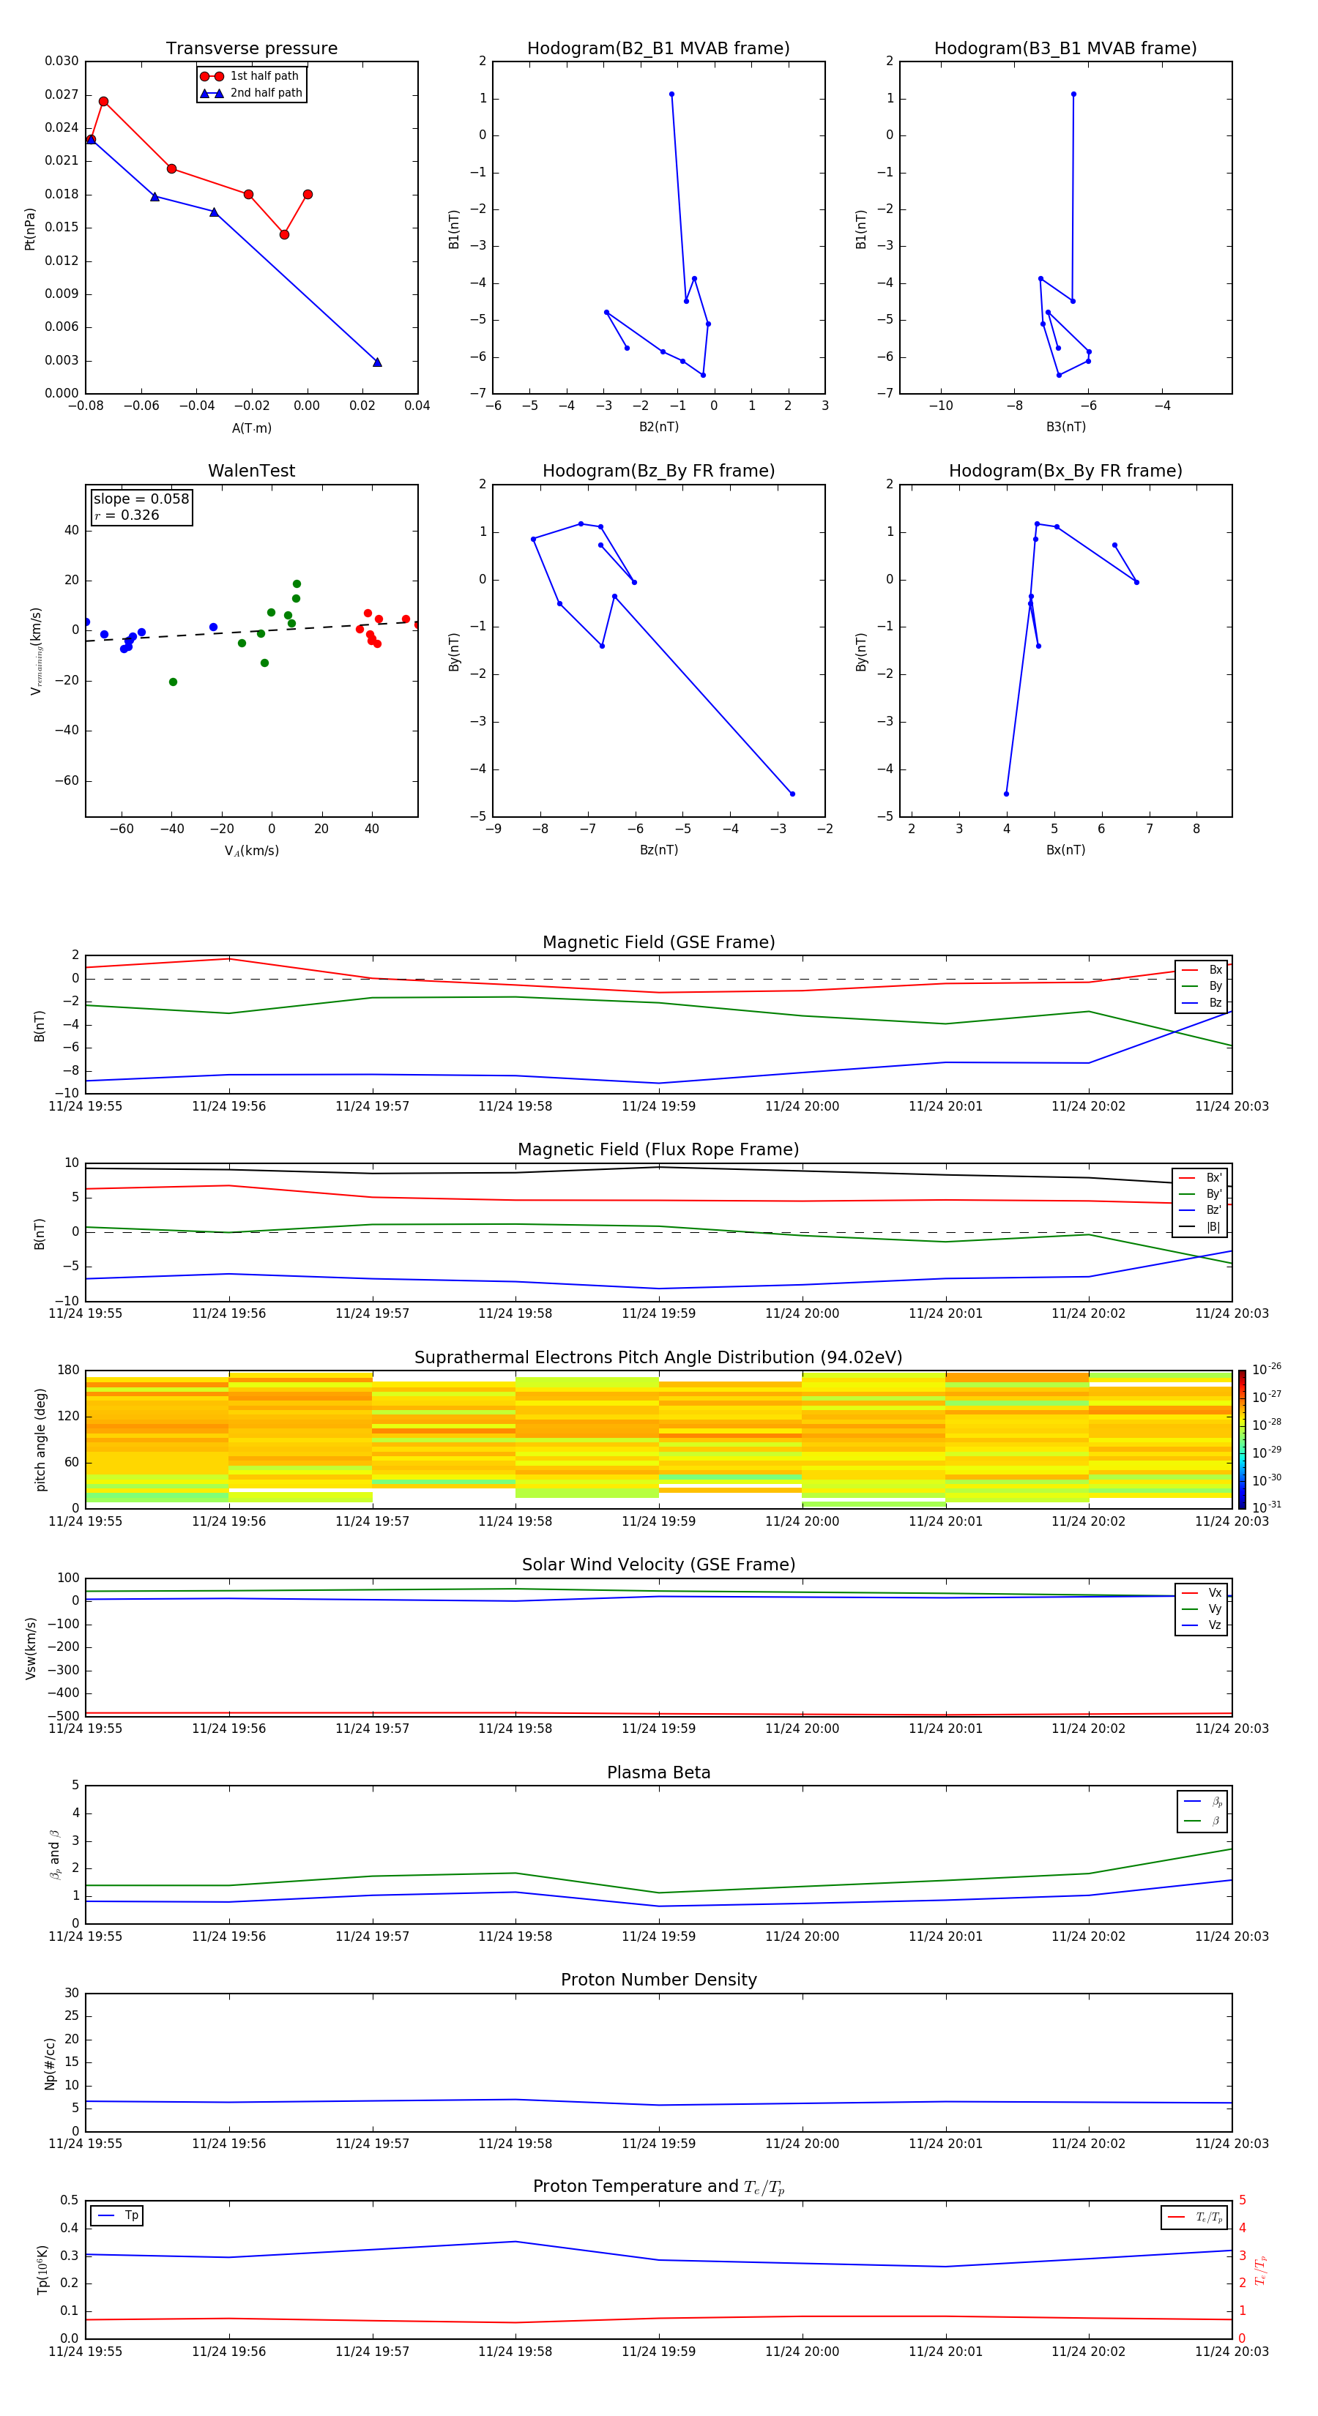The width and height of the screenshot is (1318, 2416).
Task: Click the "Proton Number Density" title
Action: point(658,1980)
